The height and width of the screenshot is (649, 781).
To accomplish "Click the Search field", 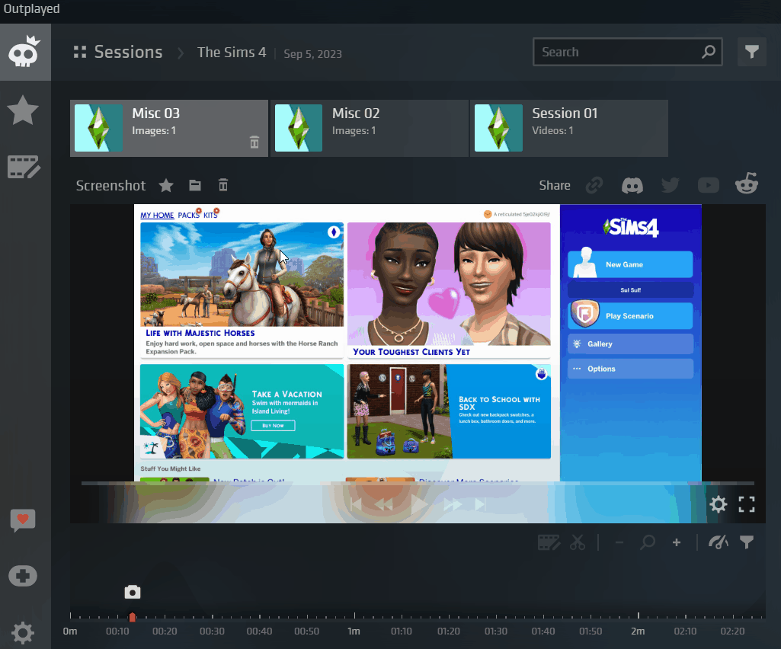I will point(628,52).
